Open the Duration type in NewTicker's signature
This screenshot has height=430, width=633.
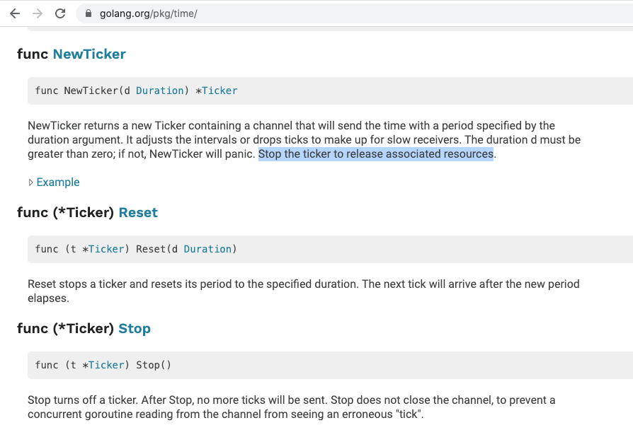coord(160,91)
